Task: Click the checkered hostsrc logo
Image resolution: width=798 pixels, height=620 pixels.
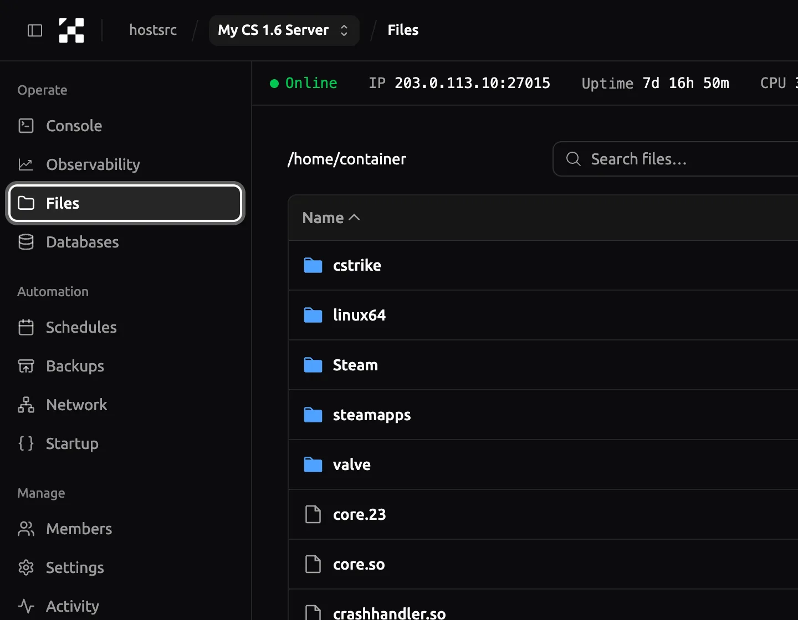Action: click(71, 30)
